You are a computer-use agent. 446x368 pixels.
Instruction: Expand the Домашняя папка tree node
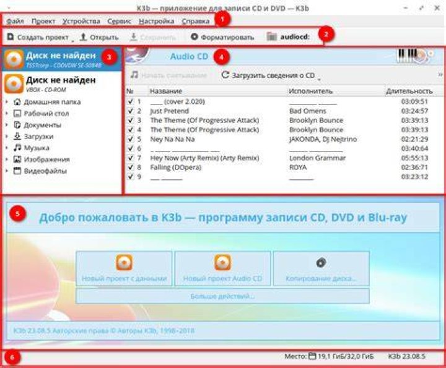pos(7,101)
